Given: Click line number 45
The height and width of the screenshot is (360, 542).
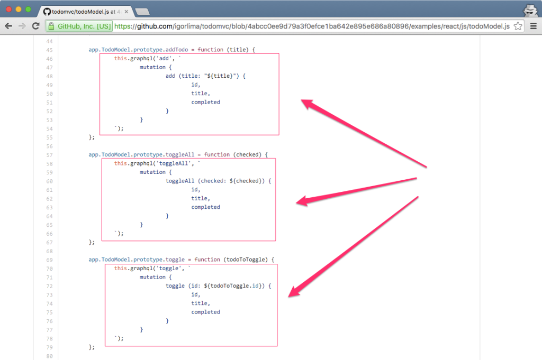Looking at the screenshot, I should (49, 50).
